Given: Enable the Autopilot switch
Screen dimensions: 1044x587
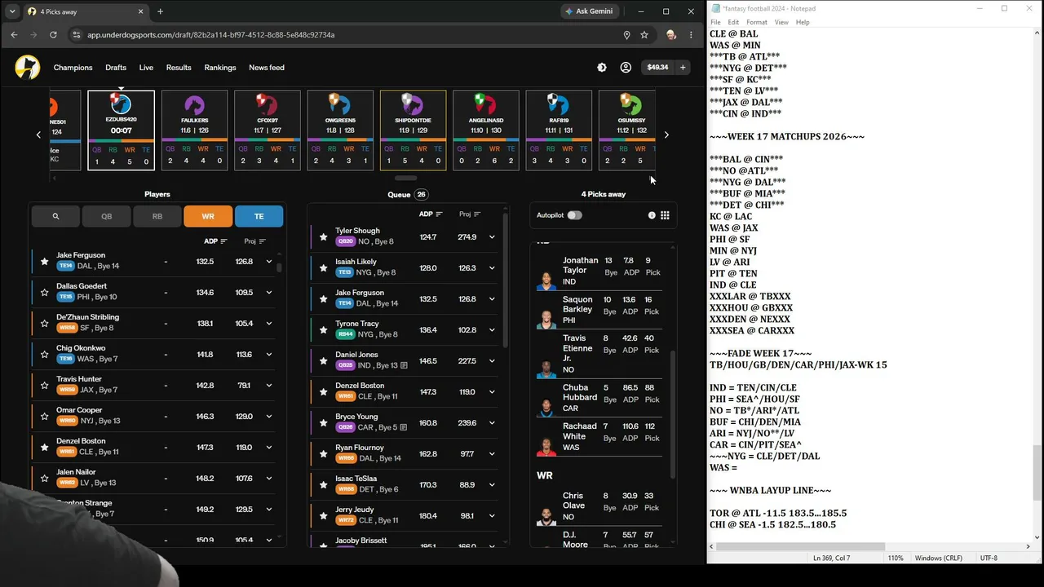Looking at the screenshot, I should [x=575, y=215].
